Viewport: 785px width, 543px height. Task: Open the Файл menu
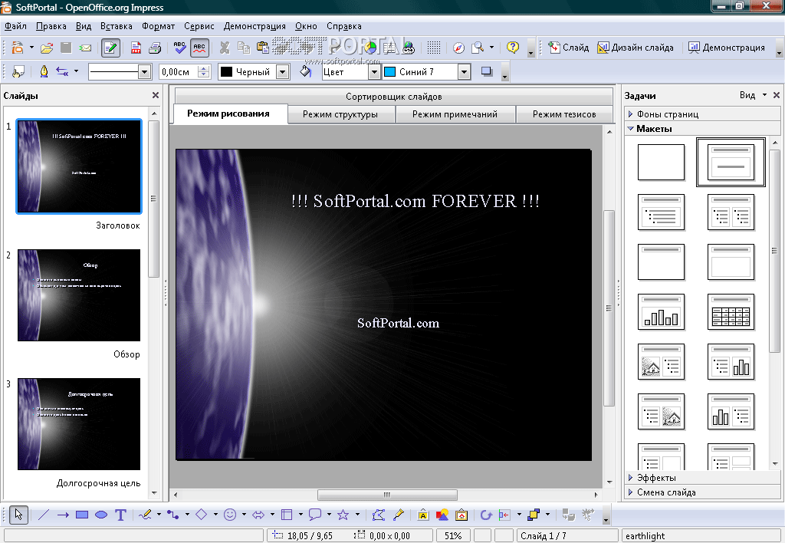15,26
